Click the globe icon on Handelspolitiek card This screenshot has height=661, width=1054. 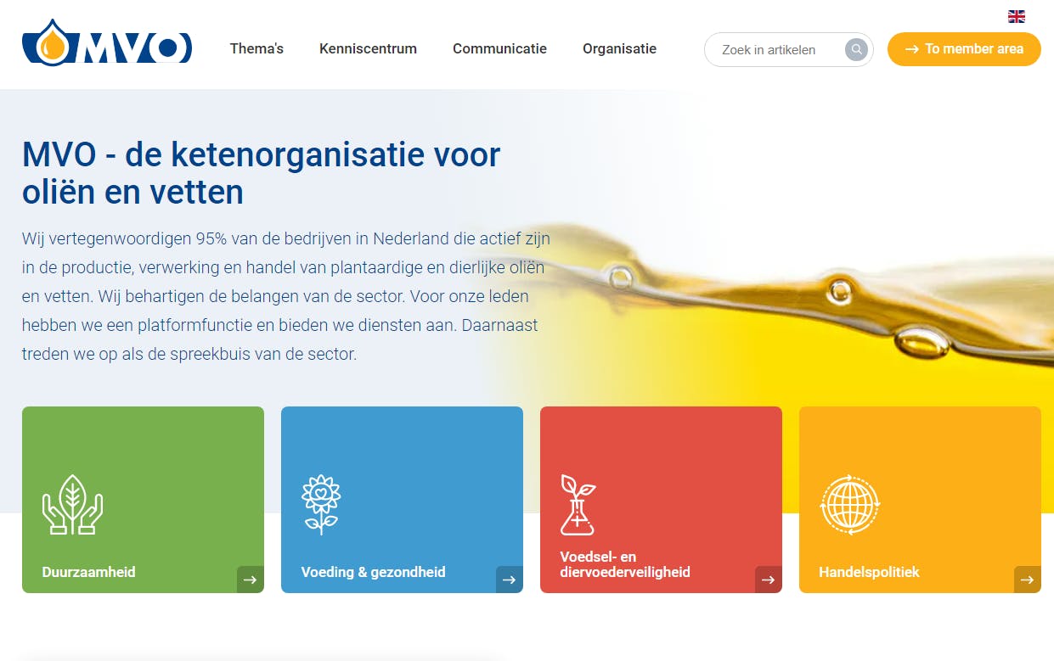[849, 505]
